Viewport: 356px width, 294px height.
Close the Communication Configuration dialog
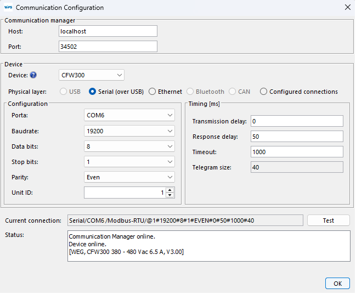tap(347, 8)
